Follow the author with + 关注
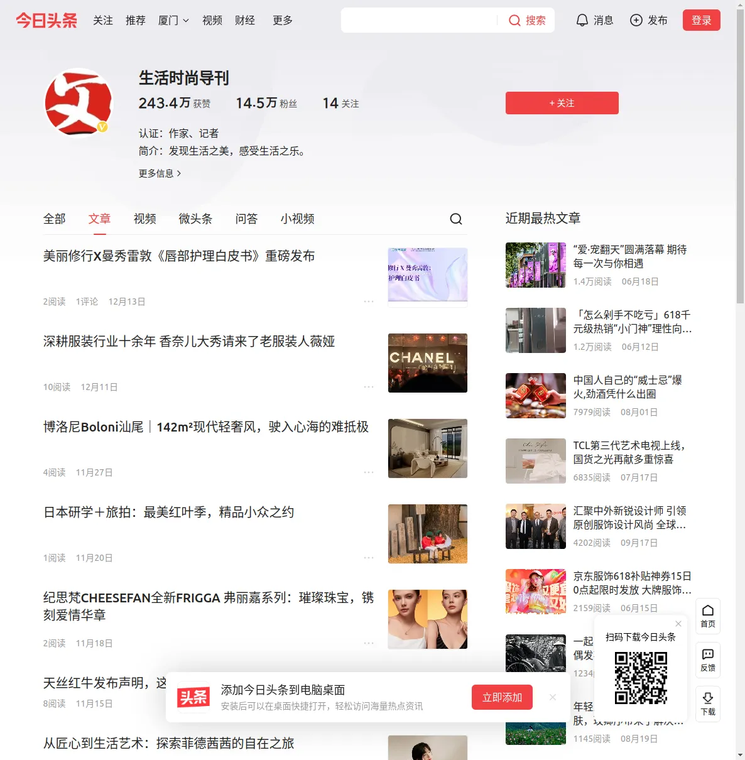 click(x=562, y=103)
